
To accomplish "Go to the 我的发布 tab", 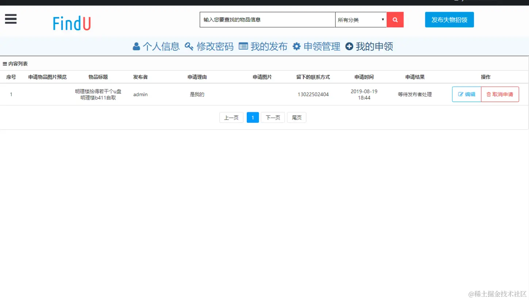I will click(263, 46).
